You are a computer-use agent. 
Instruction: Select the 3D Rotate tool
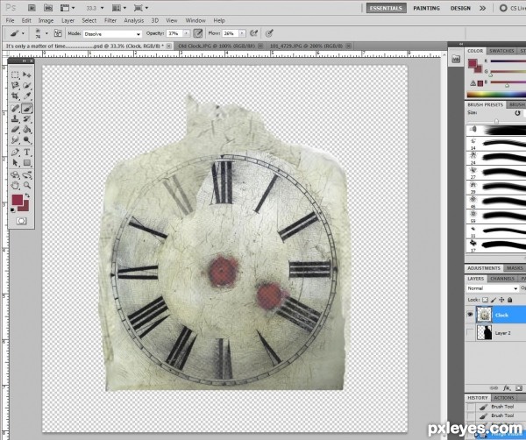click(x=15, y=175)
